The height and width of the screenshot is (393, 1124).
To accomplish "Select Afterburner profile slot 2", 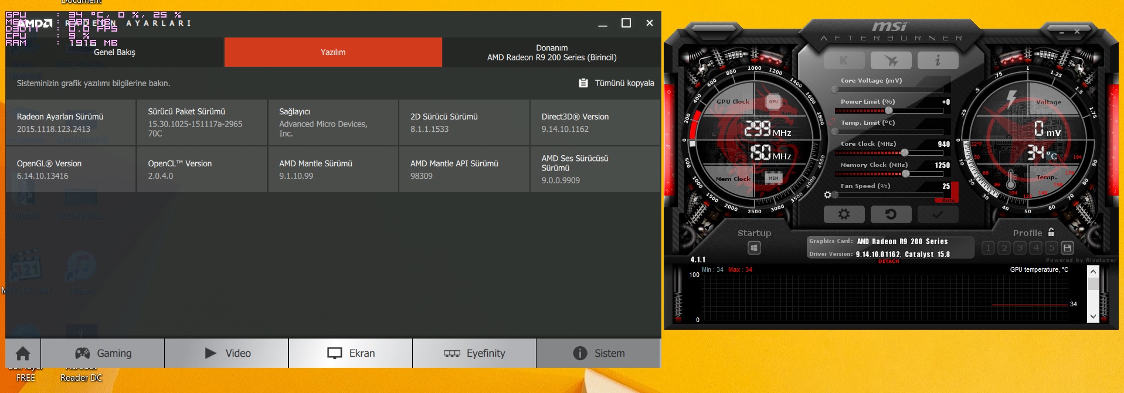I will click(1004, 248).
